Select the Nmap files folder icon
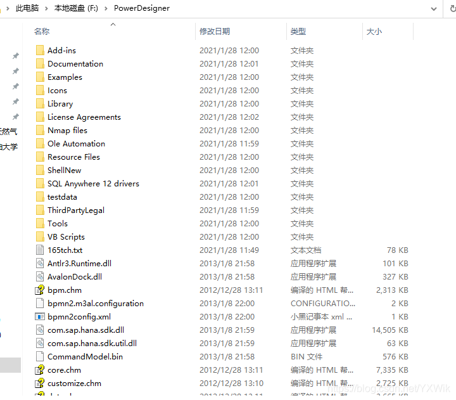456x400 pixels. 40,131
